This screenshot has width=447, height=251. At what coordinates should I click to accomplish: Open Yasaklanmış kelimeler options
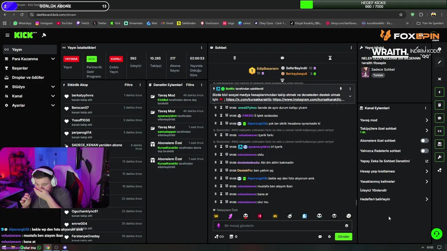click(394, 182)
